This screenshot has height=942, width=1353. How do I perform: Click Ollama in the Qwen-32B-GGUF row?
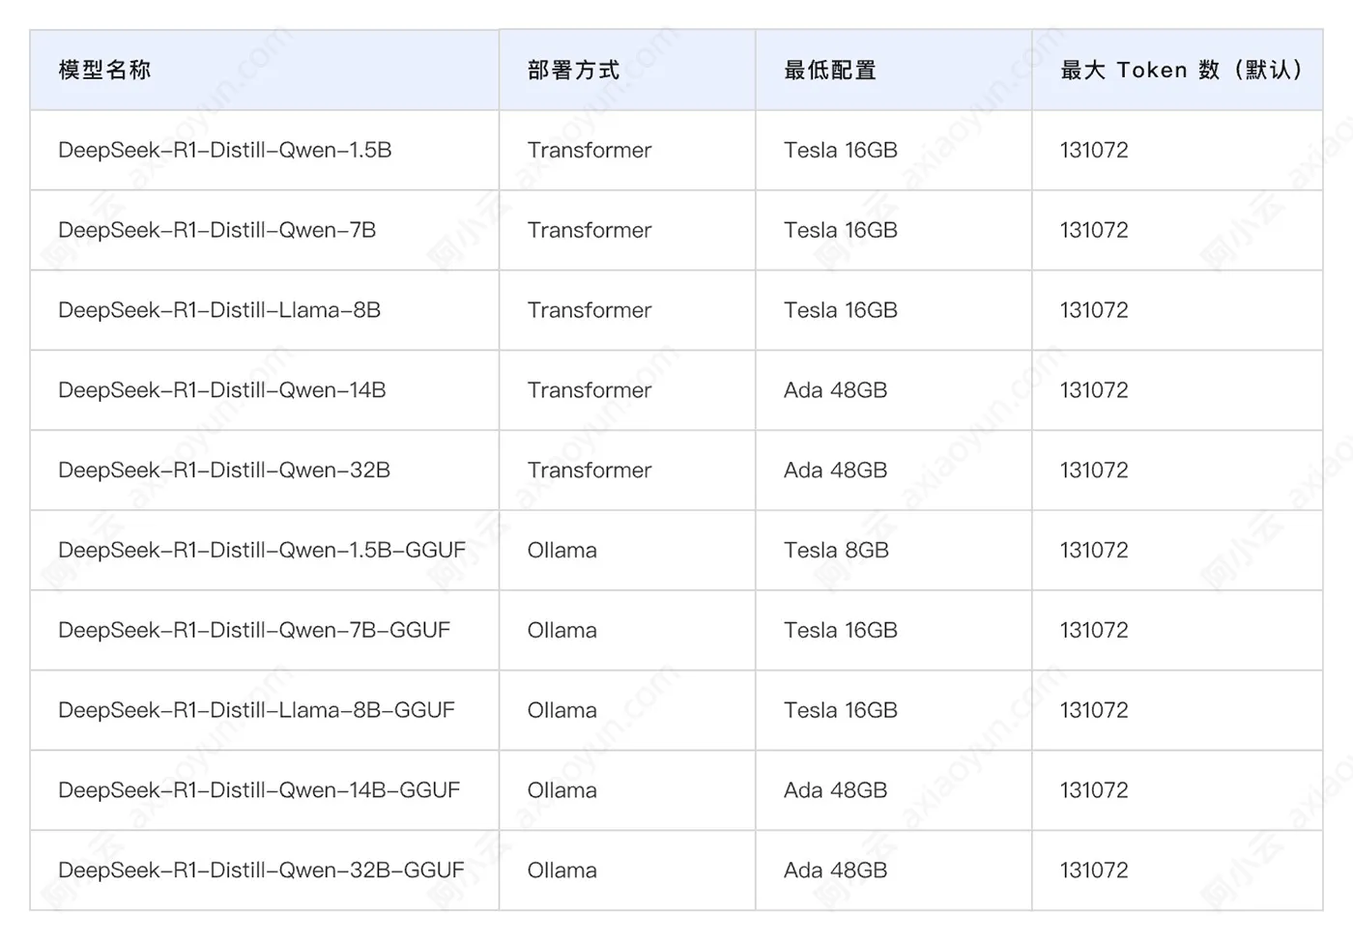562,870
